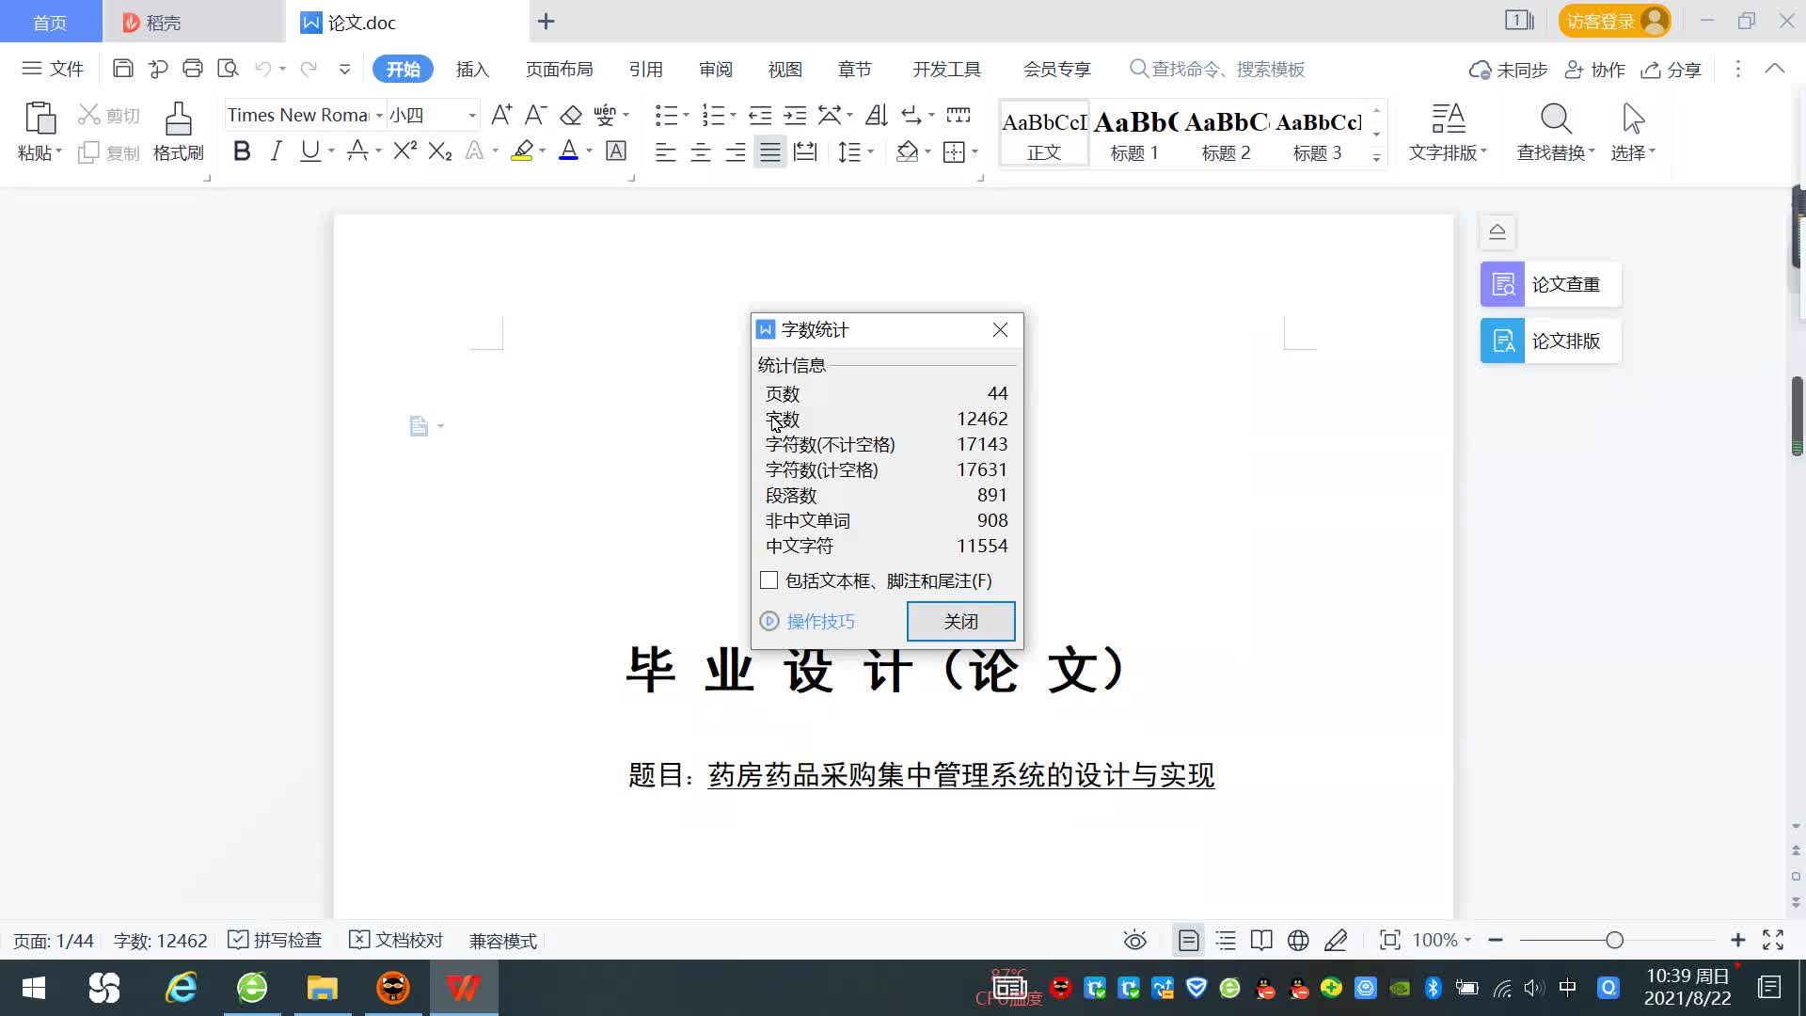This screenshot has width=1806, height=1016.
Task: Open zoom 100% dropdown in status bar
Action: pos(1467,940)
